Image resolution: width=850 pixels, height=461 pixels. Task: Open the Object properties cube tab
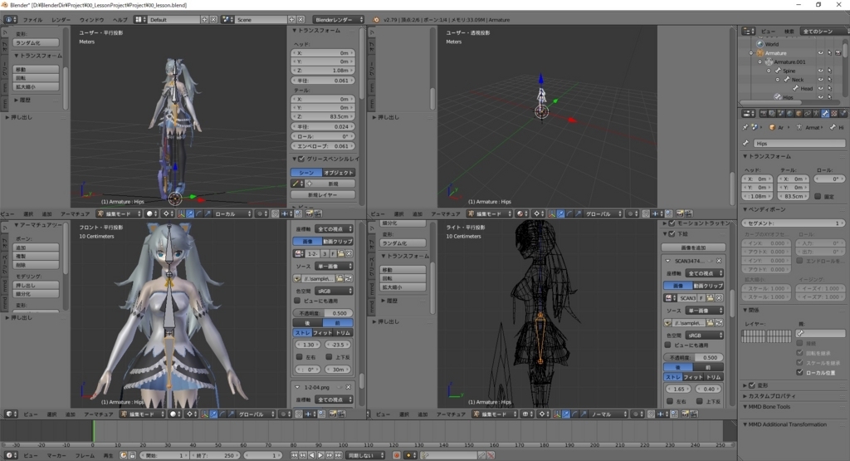click(799, 113)
